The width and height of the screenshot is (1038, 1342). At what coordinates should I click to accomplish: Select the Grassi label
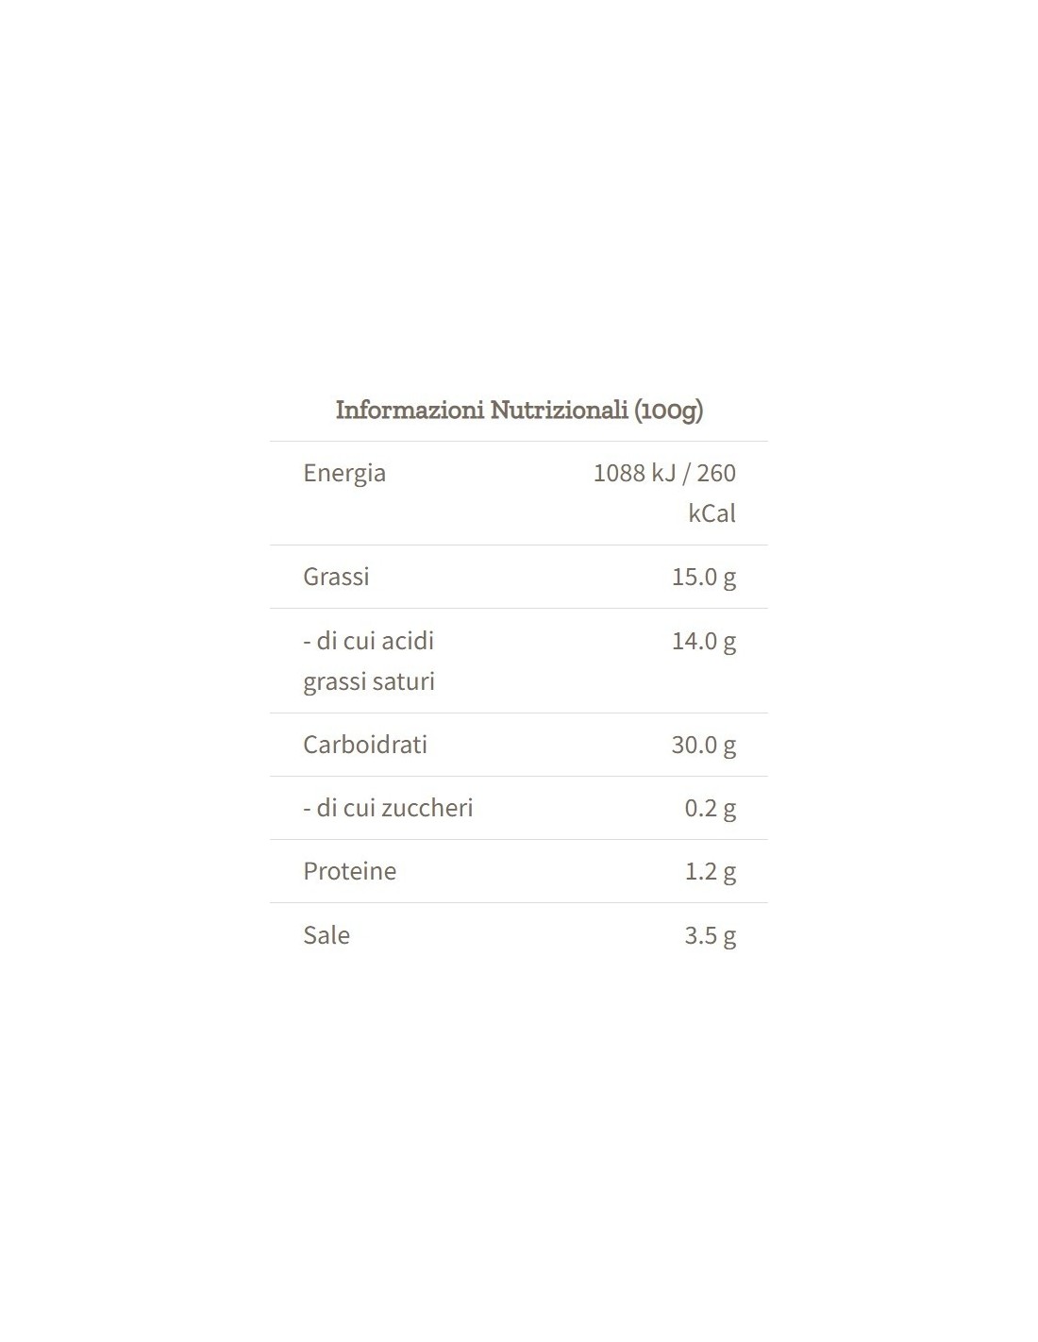pyautogui.click(x=336, y=577)
